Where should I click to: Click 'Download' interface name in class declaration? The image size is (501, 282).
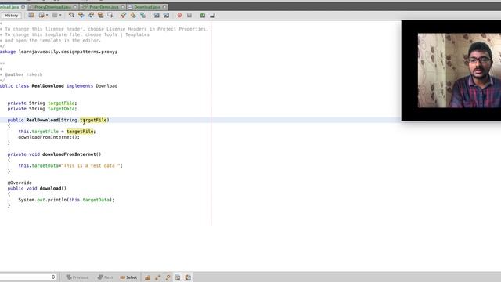coord(106,85)
